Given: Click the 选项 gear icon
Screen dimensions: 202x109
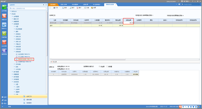Looking at the screenshot, I should pos(2,97).
